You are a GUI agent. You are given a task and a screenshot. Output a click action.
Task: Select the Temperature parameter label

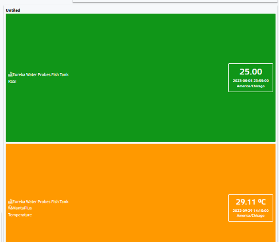pyautogui.click(x=20, y=215)
